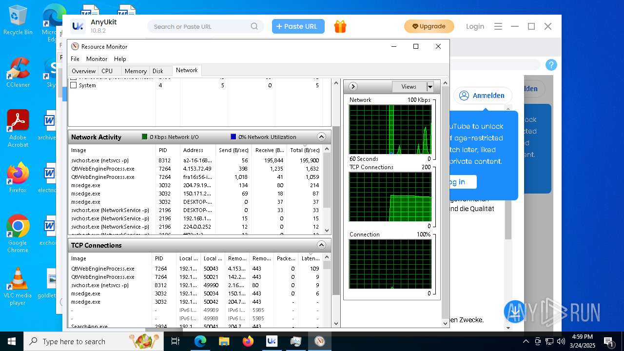Click the network icon in system tray

[549, 341]
